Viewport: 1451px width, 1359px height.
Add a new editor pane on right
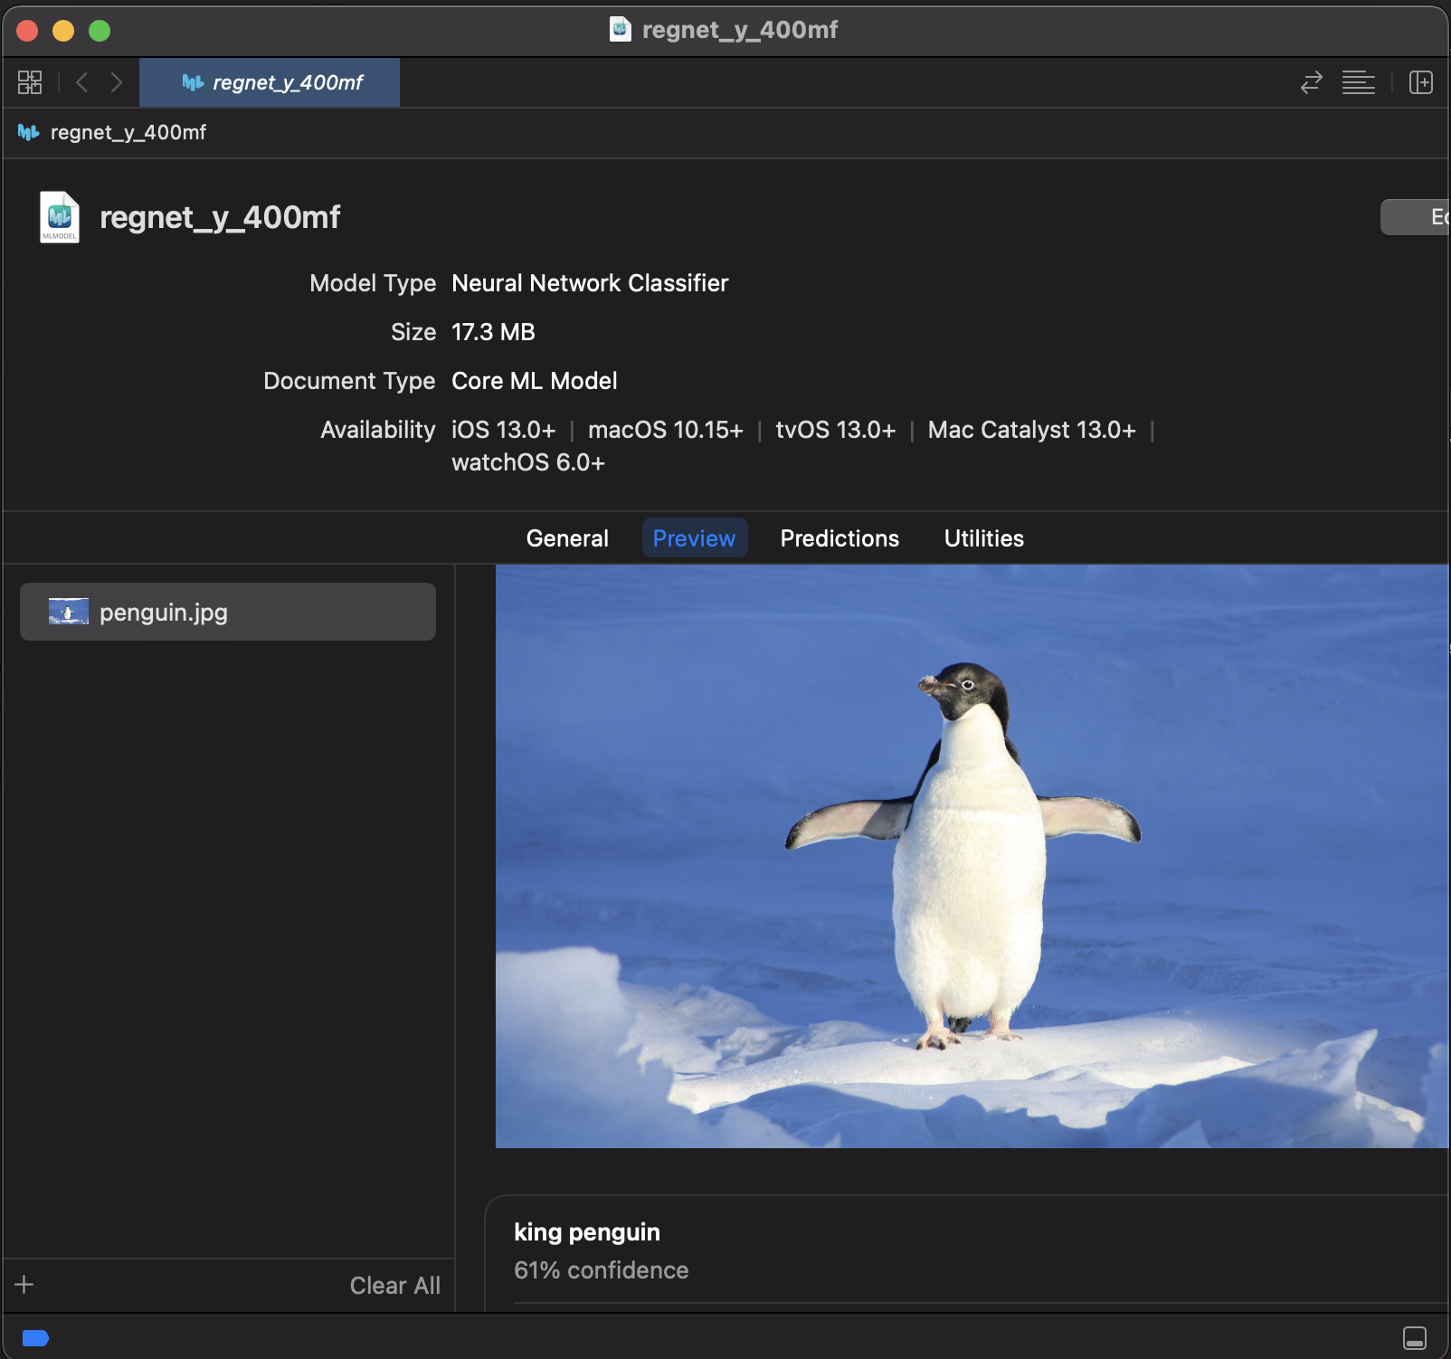[x=1420, y=82]
